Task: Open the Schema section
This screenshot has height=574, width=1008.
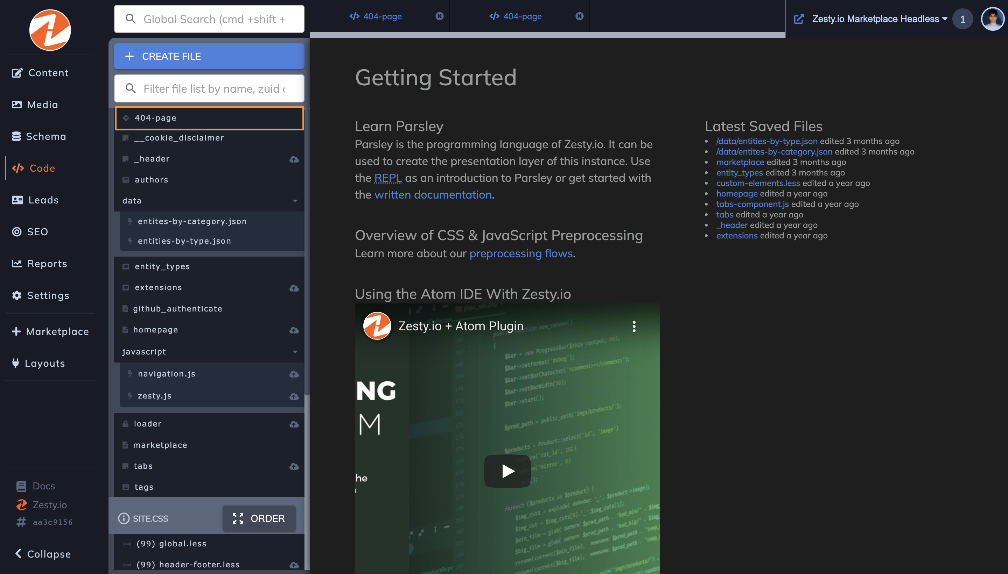Action: tap(39, 136)
